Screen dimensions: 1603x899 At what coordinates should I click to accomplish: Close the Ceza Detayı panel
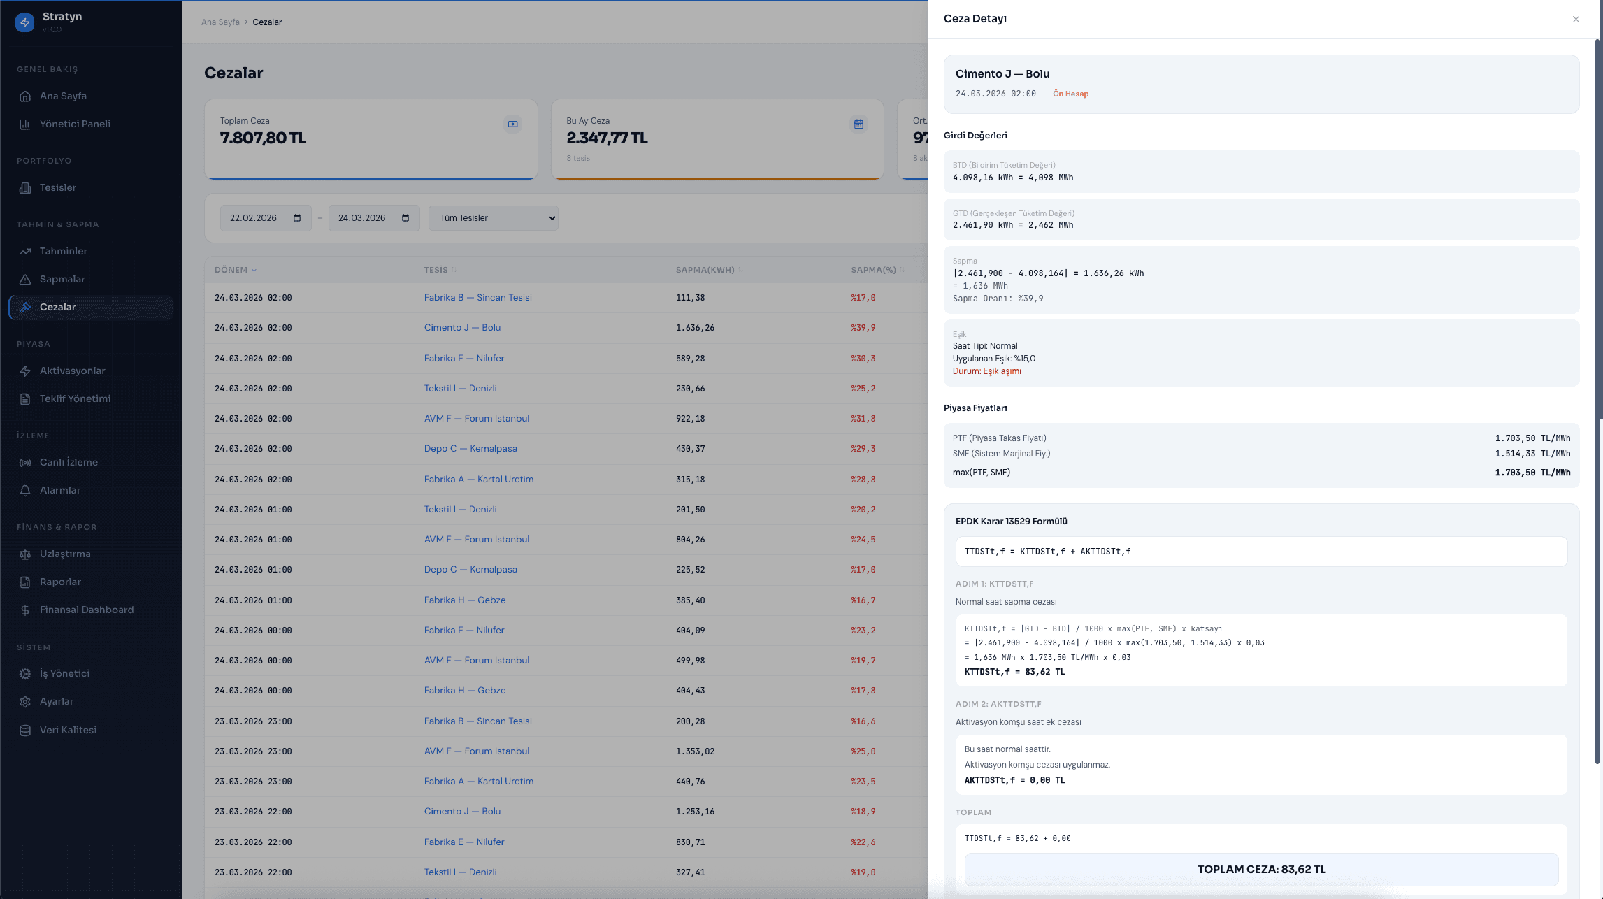(1576, 19)
